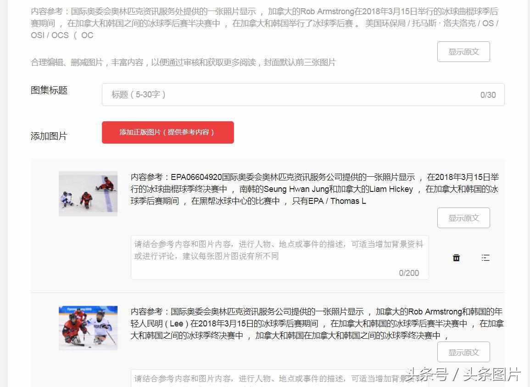The width and height of the screenshot is (530, 387).
Task: Click the 添加图片 label
Action: point(49,136)
